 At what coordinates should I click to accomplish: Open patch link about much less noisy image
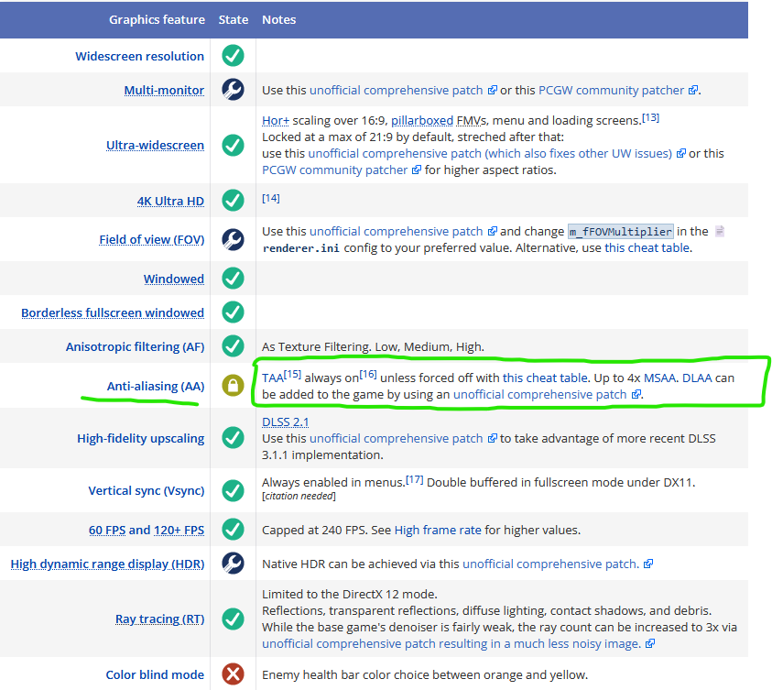coord(458,643)
